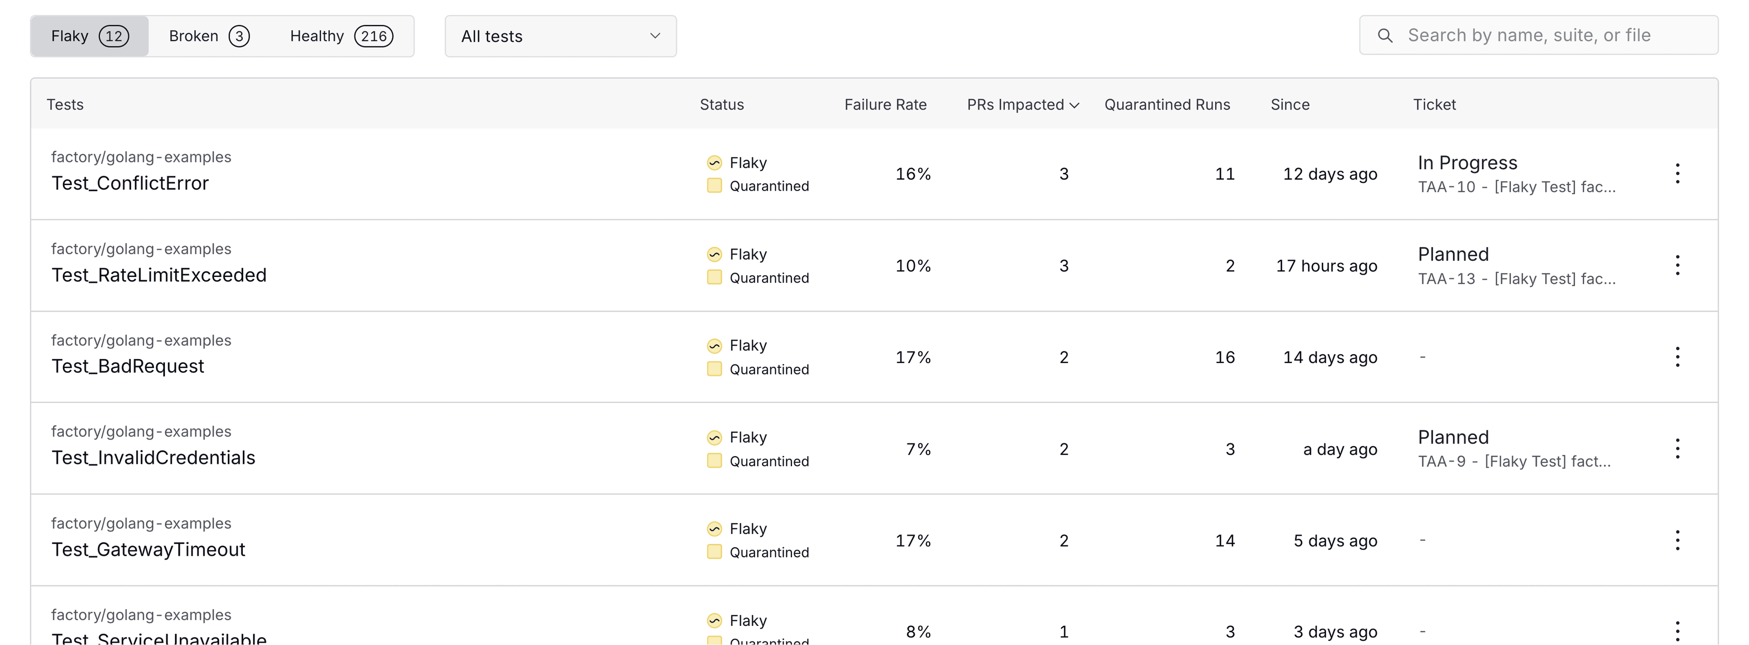Image resolution: width=1749 pixels, height=645 pixels.
Task: Click the Tests column header
Action: 65,105
